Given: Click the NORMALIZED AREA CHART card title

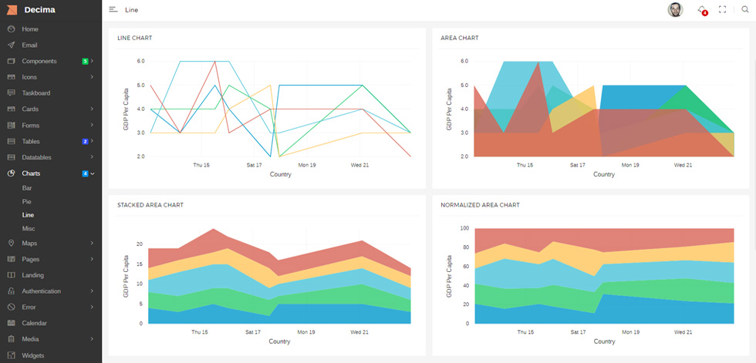Looking at the screenshot, I should 480,205.
